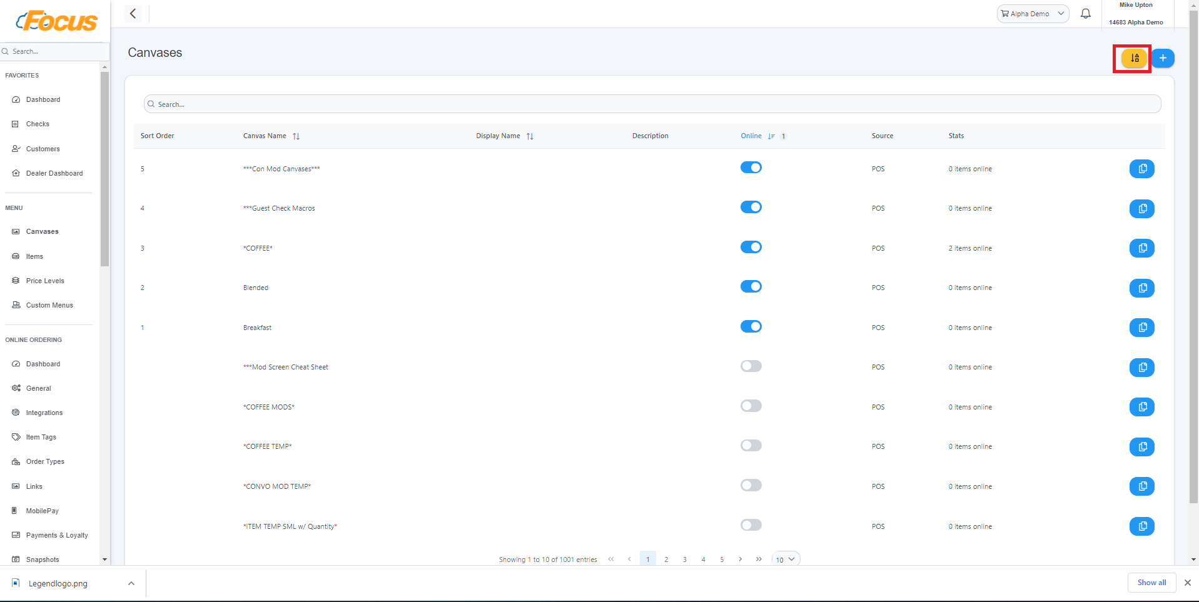Click the Show all downloads link

(1151, 582)
